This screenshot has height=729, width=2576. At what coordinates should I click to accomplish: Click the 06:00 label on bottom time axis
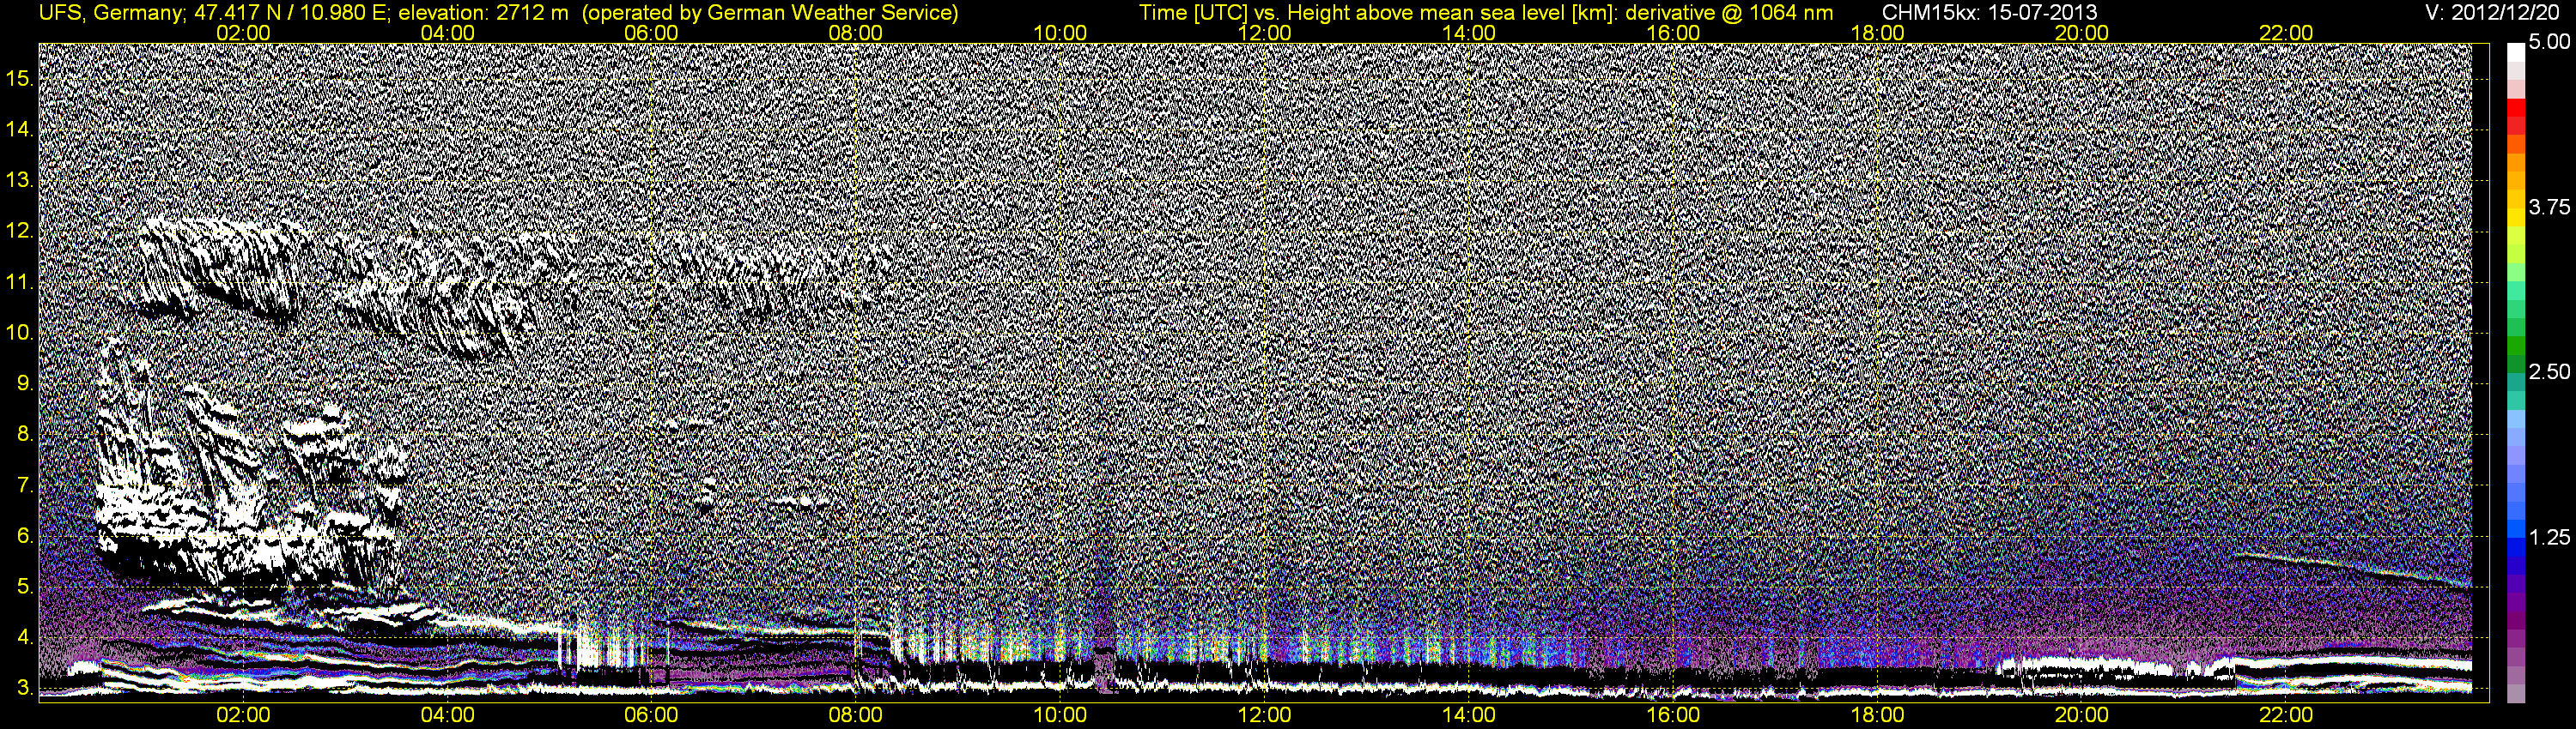coord(651,716)
